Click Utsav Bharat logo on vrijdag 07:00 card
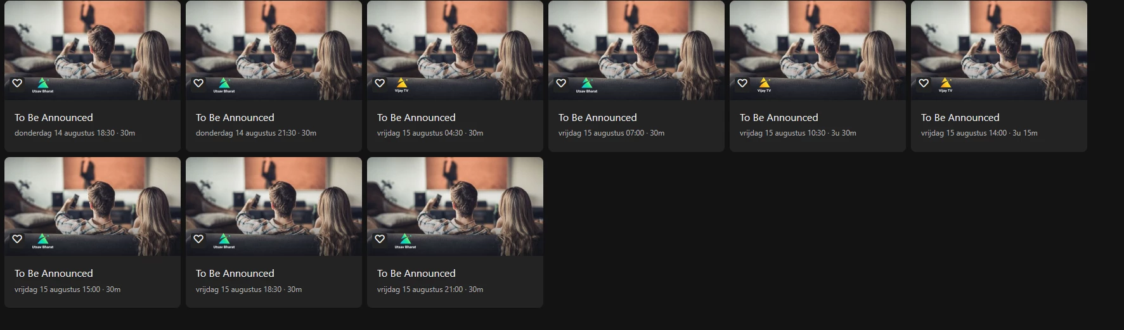The width and height of the screenshot is (1124, 330). click(x=587, y=85)
